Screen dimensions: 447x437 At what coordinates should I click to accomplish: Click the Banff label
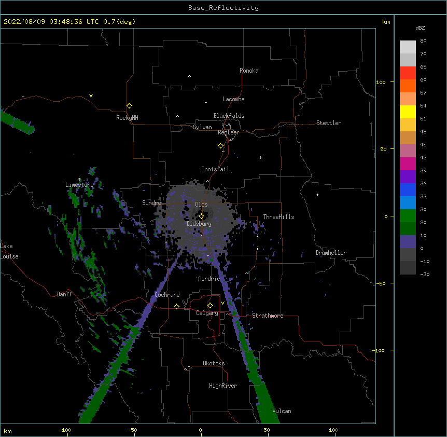(x=64, y=294)
